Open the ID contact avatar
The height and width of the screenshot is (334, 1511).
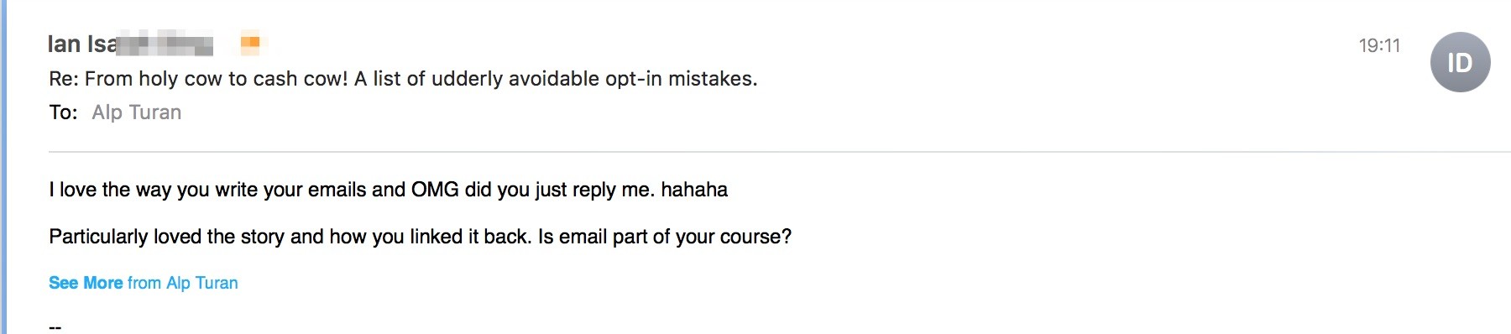coord(1460,62)
